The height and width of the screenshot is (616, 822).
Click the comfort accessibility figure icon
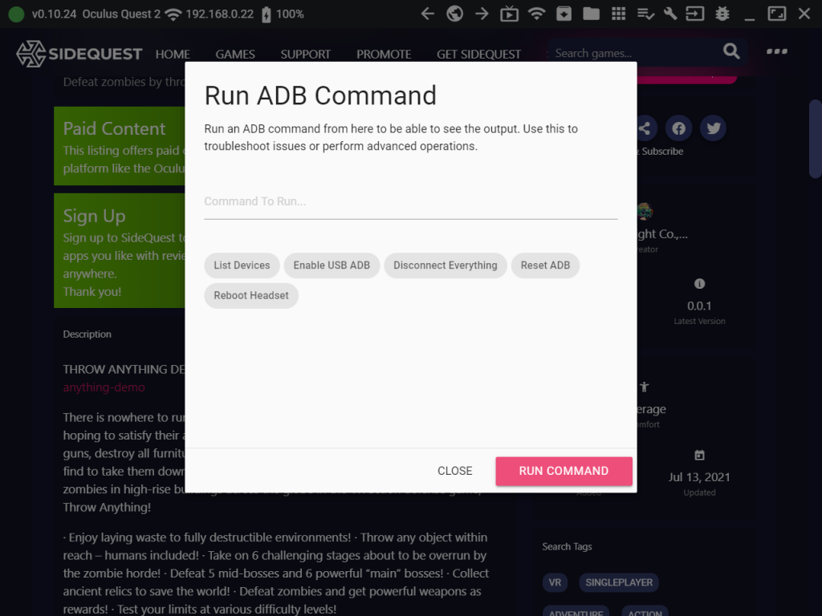pyautogui.click(x=645, y=387)
